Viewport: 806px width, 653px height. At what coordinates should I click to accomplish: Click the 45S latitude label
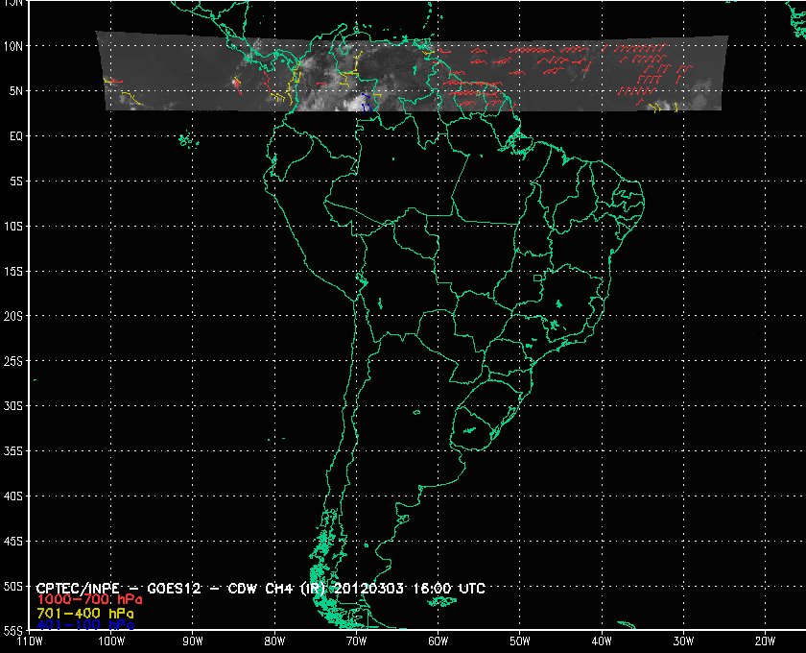coord(13,542)
